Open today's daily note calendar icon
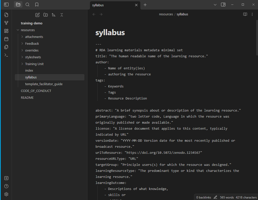258x200 pixels. 6,39
